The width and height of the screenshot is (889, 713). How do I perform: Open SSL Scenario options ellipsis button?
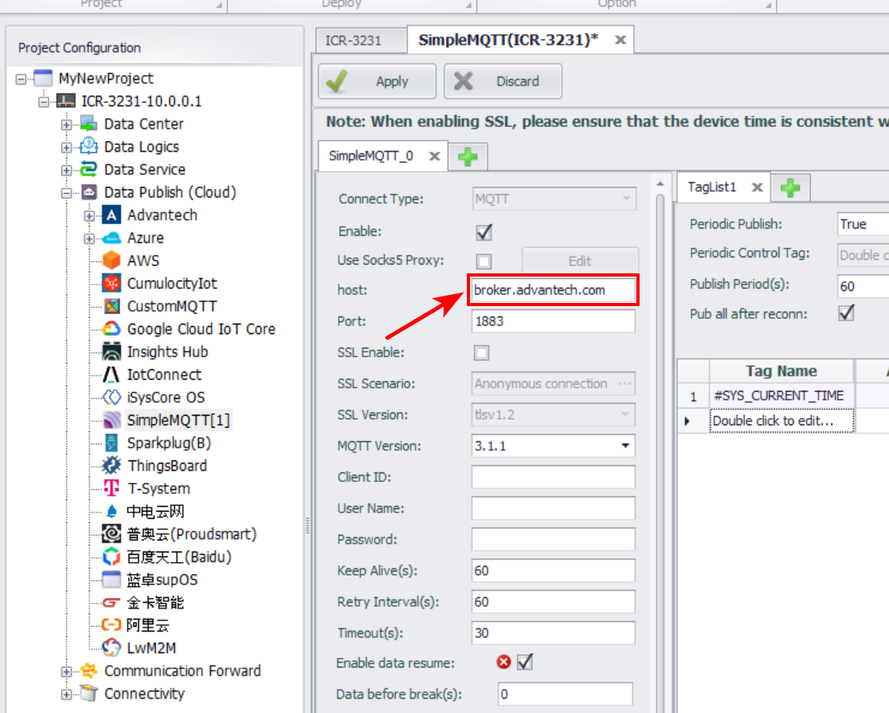625,384
